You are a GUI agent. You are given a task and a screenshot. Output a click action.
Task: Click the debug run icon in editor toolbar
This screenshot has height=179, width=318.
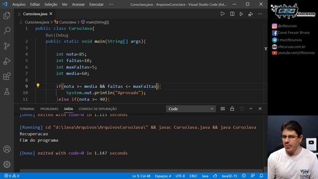tap(250, 14)
